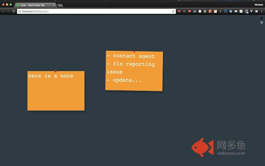
Task: Click the '- contact agent' line
Action: pos(131,56)
